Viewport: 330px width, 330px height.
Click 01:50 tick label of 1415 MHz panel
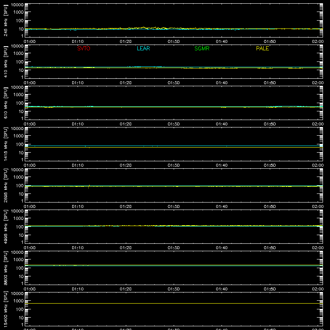coord(270,165)
